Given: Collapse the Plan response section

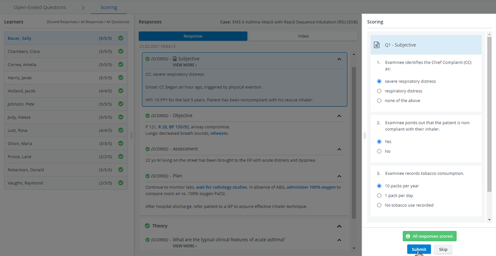Looking at the screenshot, I should click(x=339, y=176).
